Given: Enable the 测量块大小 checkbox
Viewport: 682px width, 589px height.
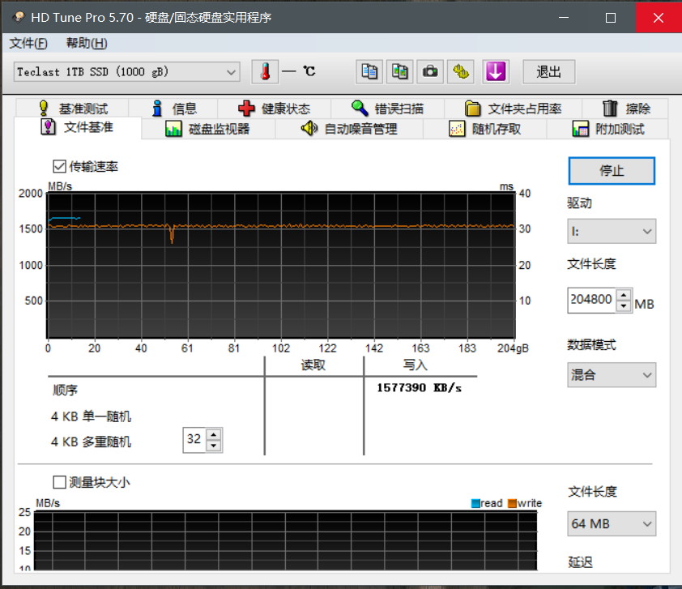Looking at the screenshot, I should tap(59, 482).
